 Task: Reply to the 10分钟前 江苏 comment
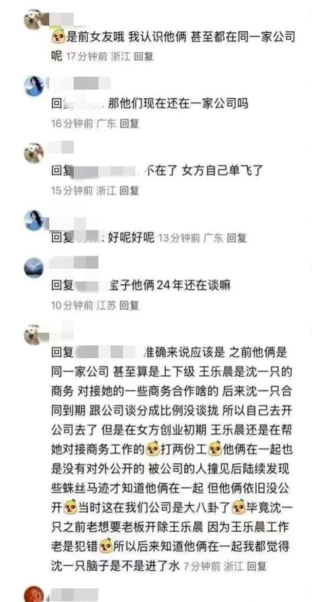tap(129, 305)
